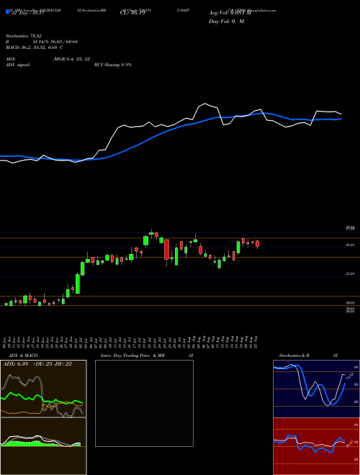Click the empty intraday trading price panel
This screenshot has width=360, height=475.
coord(144,403)
